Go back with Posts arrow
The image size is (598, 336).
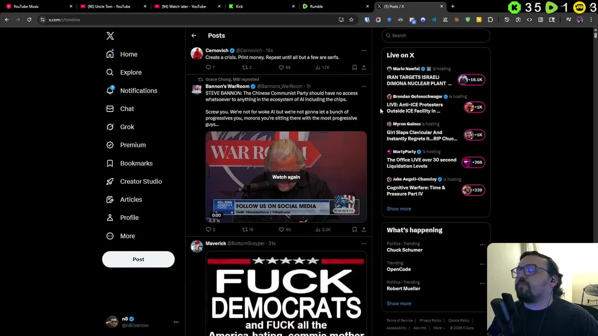(x=194, y=35)
